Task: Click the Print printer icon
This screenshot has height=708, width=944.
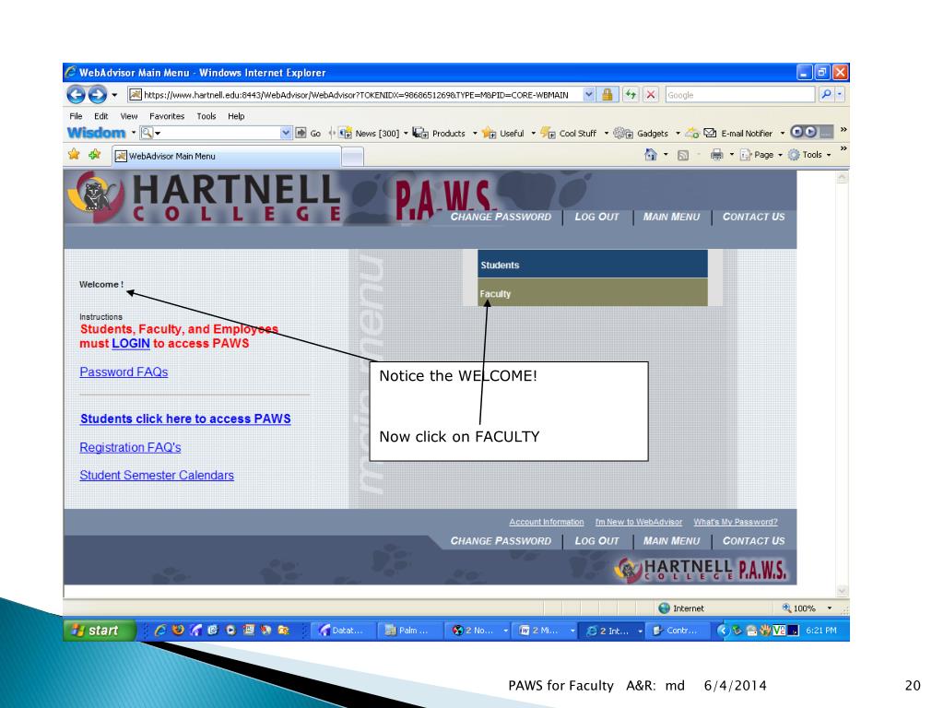Action: (x=716, y=155)
